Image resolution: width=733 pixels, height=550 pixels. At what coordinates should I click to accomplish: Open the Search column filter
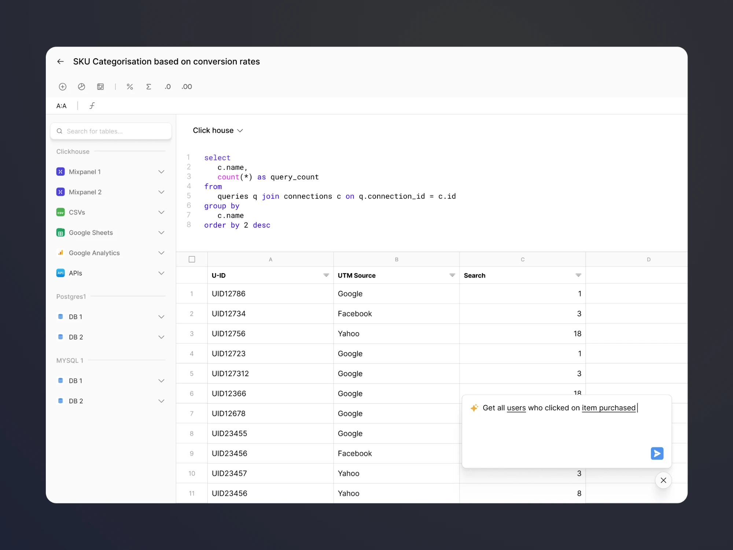point(578,275)
